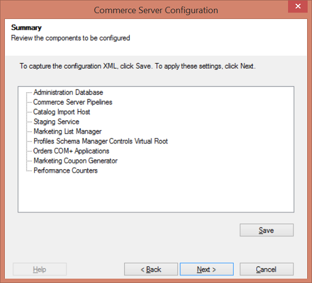The height and width of the screenshot is (283, 312).
Task: Select the Commerce Server Pipelines entry
Action: point(73,102)
